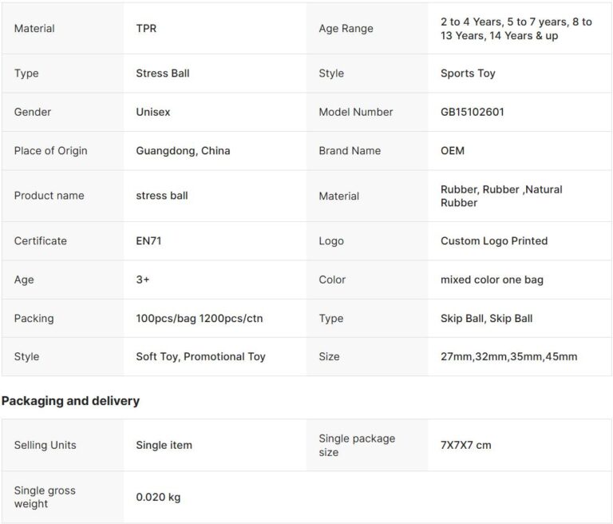Viewport: 613px width, 524px height.
Task: Select the Natural Rubber material value
Action: point(501,196)
